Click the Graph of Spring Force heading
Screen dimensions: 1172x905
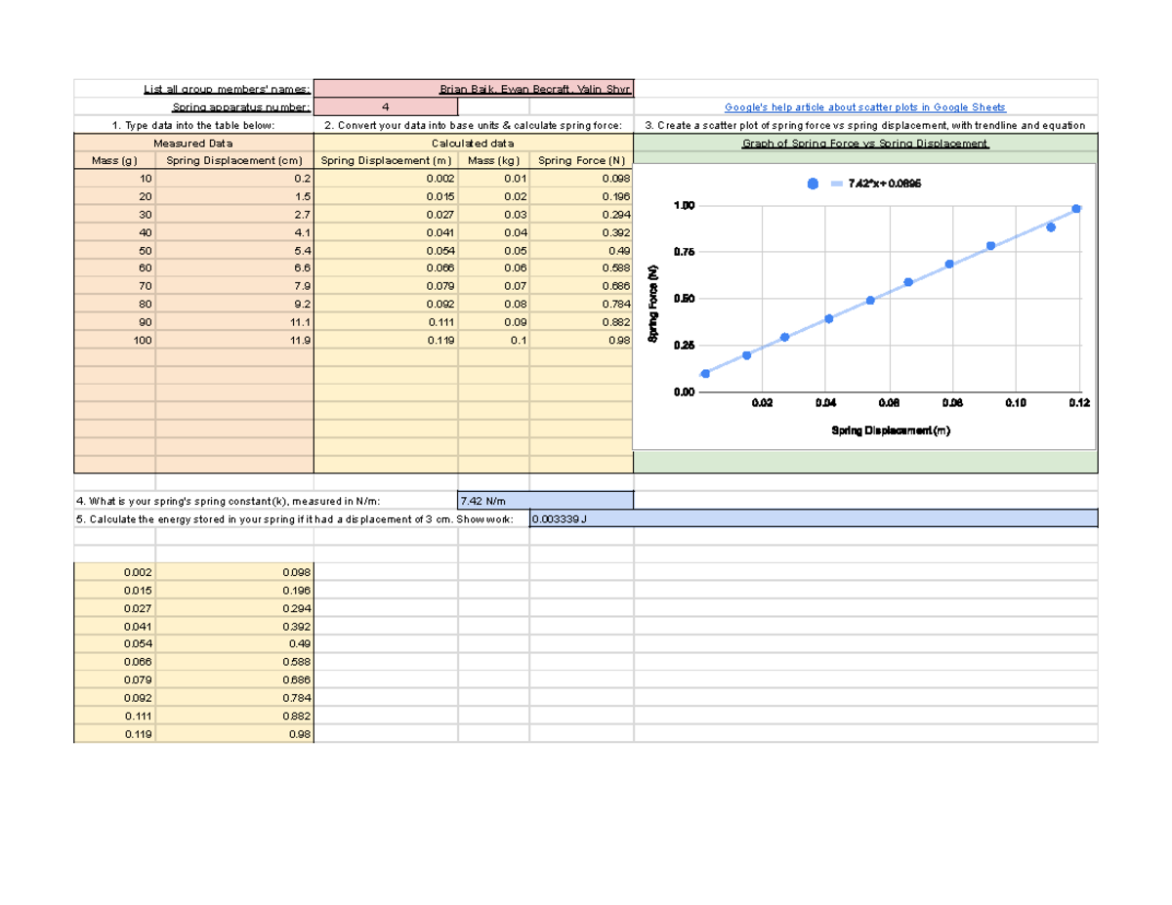point(866,143)
